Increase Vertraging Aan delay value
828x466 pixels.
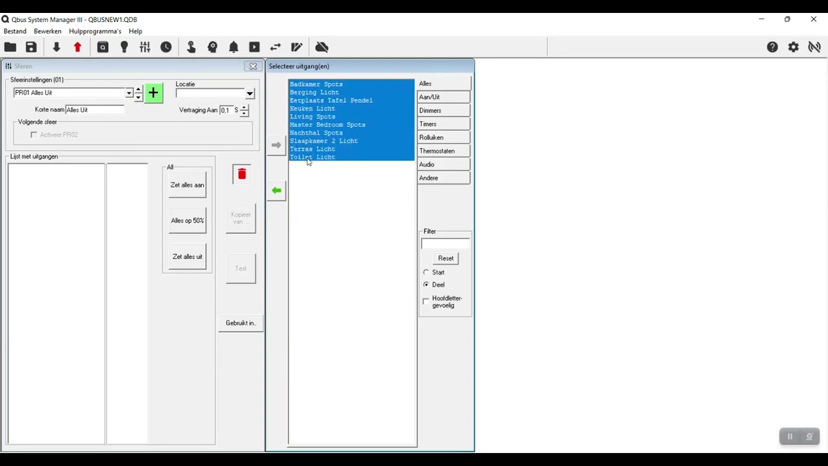point(244,107)
